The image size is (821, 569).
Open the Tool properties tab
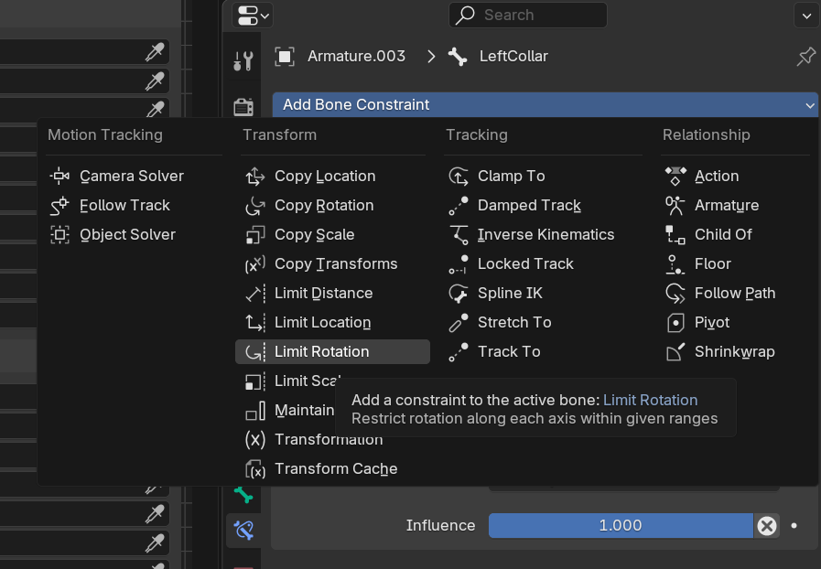pos(243,61)
